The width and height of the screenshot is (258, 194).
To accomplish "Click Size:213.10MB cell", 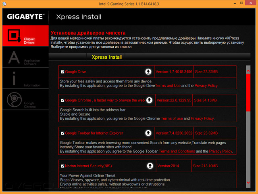I will coord(214,166).
